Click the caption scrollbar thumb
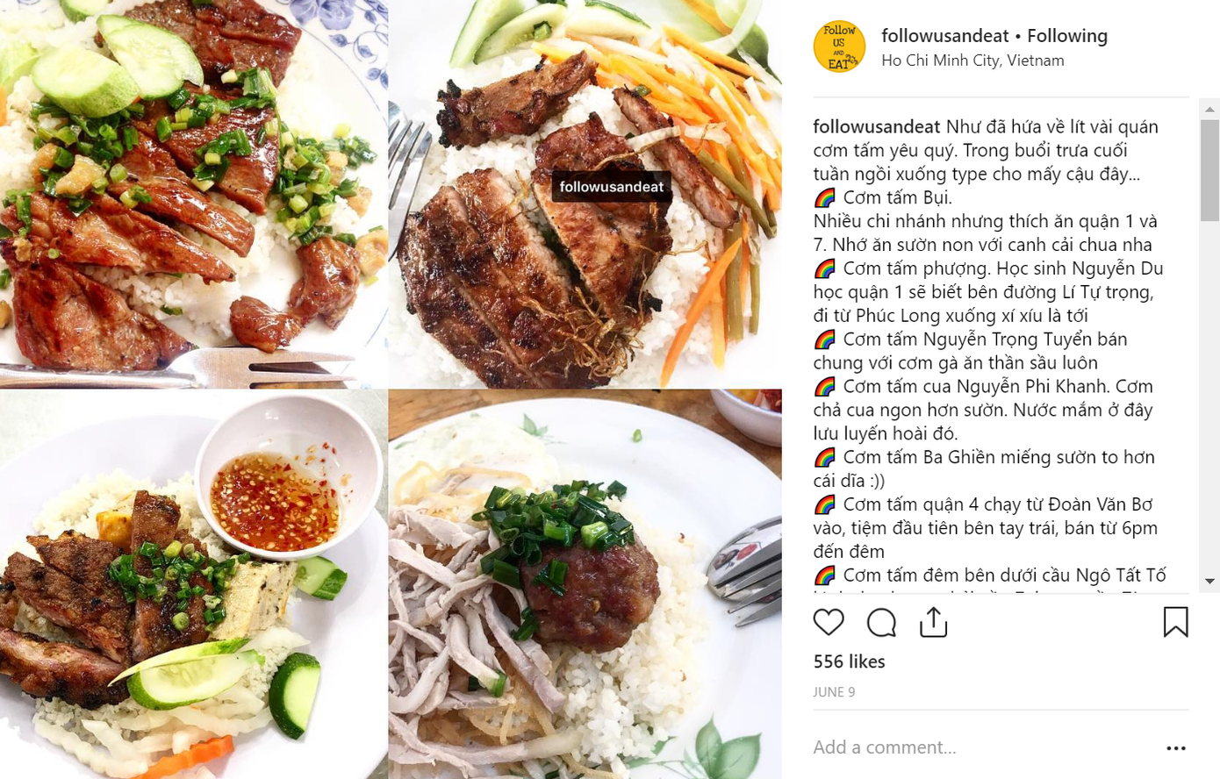Screen dimensions: 1220x779 point(1209,170)
